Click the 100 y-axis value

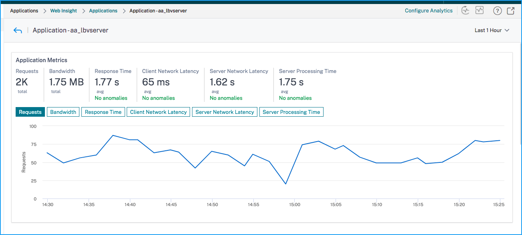[x=33, y=126]
